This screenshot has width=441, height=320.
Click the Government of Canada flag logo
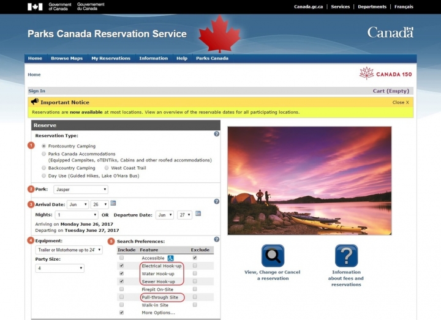coord(35,7)
